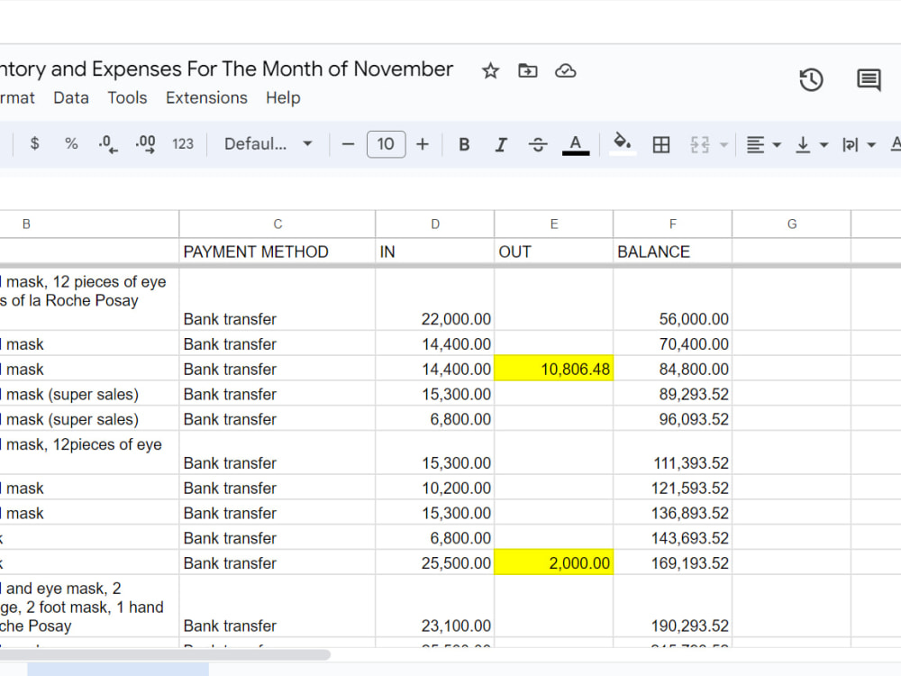Click the horizontal align icon
The width and height of the screenshot is (901, 676).
pyautogui.click(x=755, y=144)
